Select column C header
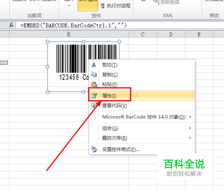The image size is (224, 191). coord(142,34)
